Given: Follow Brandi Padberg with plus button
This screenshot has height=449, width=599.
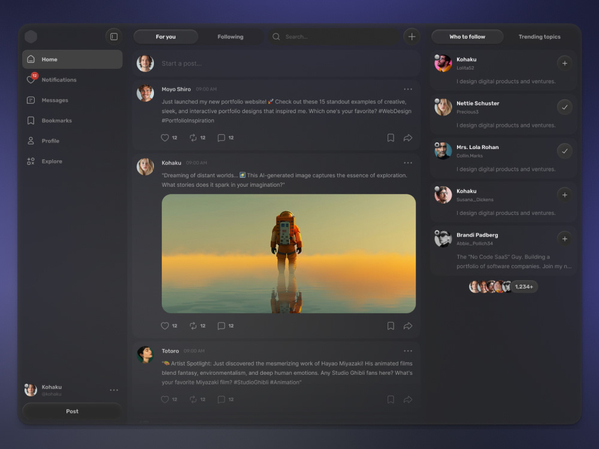Looking at the screenshot, I should [564, 239].
